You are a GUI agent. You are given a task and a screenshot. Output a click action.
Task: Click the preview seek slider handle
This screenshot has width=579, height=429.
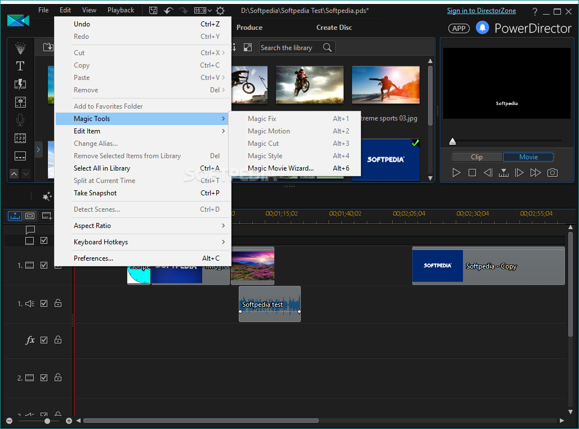coord(452,141)
